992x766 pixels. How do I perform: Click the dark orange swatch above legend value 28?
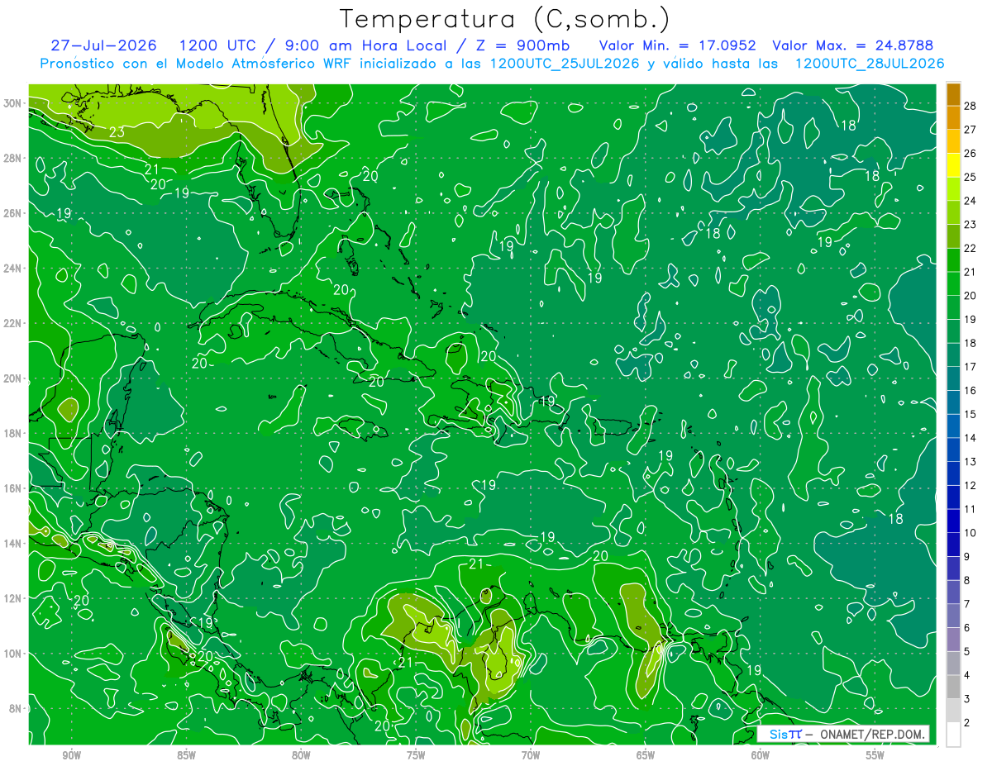[953, 94]
